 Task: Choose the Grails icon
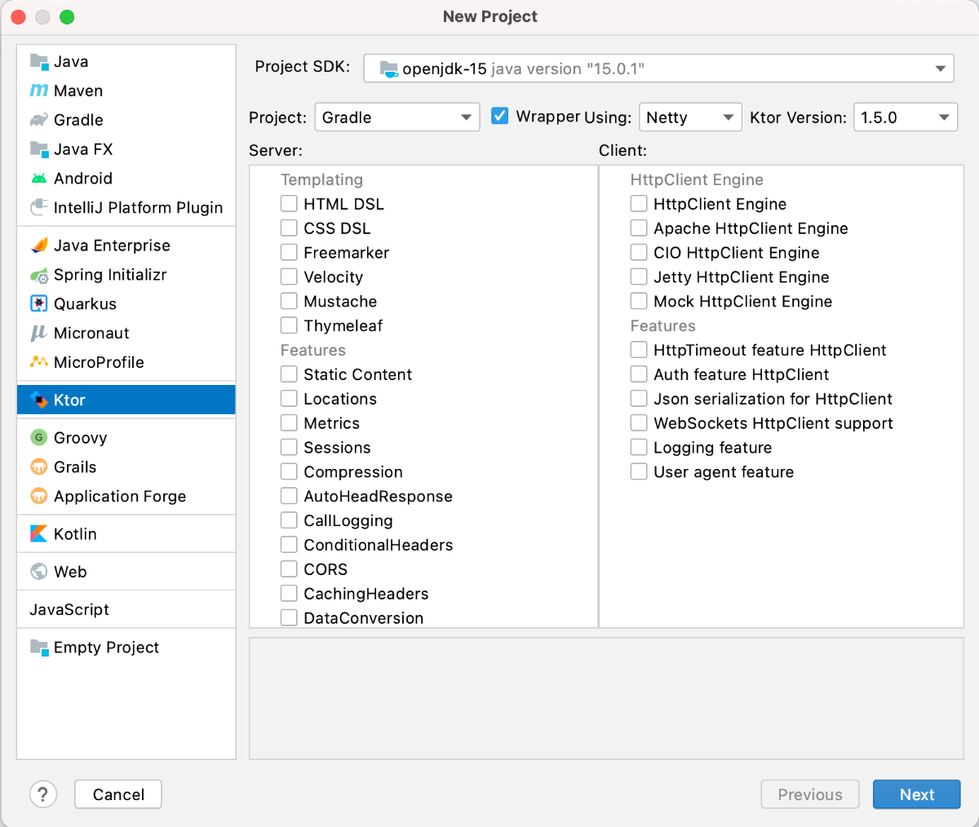pyautogui.click(x=39, y=467)
